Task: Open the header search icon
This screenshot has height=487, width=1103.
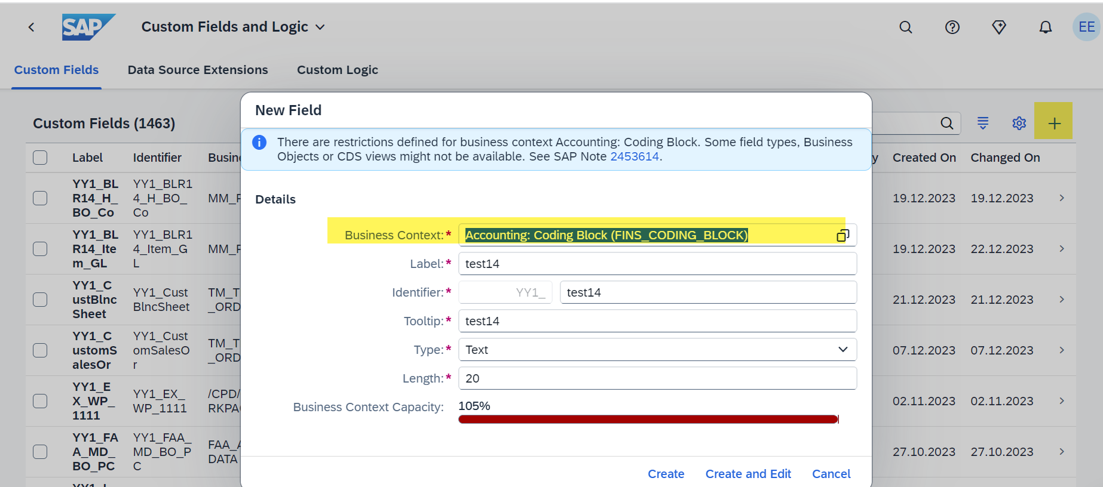Action: tap(906, 27)
